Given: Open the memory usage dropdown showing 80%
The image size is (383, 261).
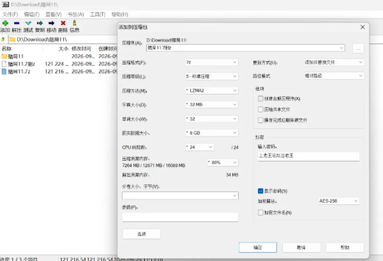Looking at the screenshot, I should (x=223, y=162).
